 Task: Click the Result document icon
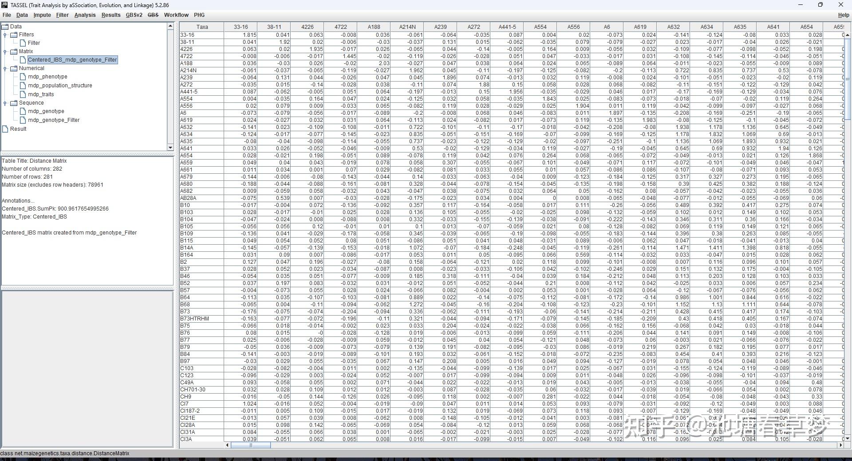5,129
